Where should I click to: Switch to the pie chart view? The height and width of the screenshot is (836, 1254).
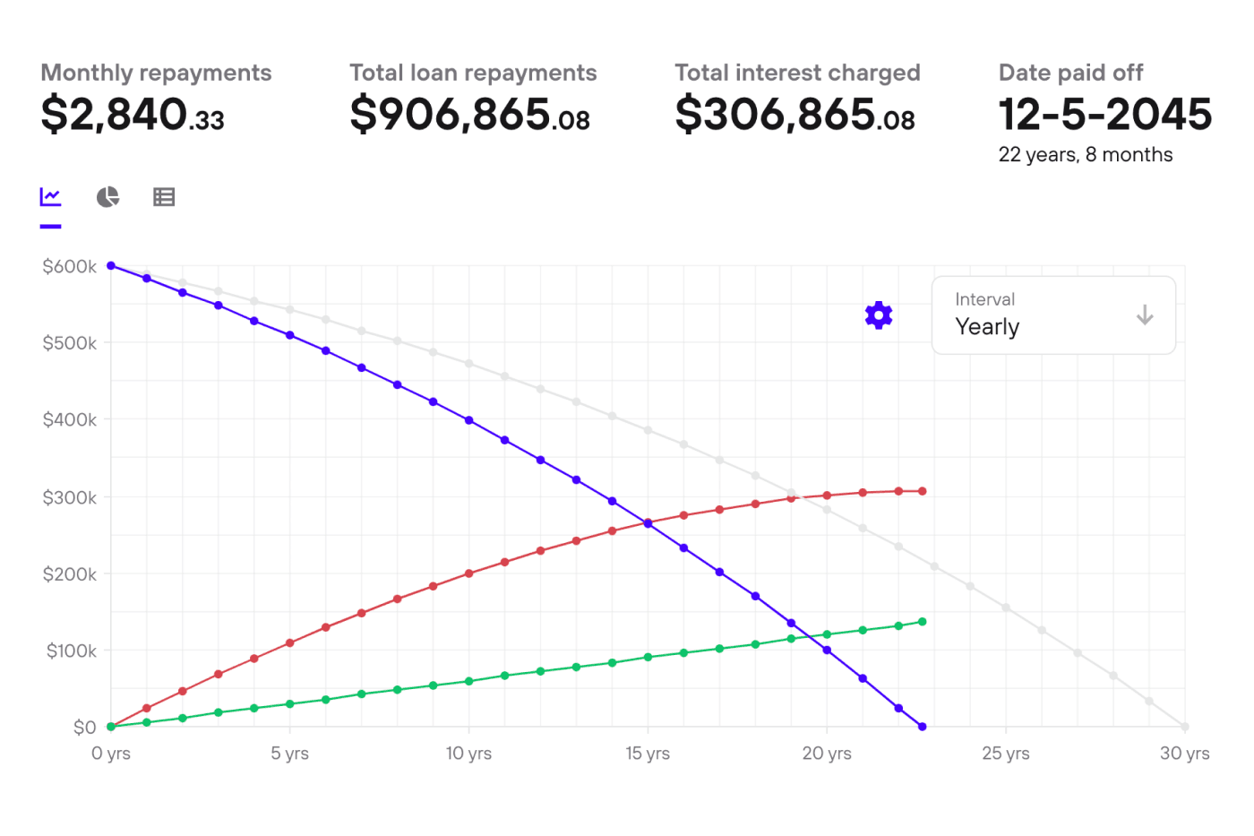107,196
